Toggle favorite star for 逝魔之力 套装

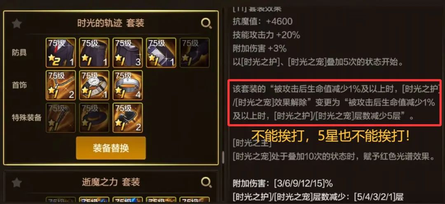17,183
